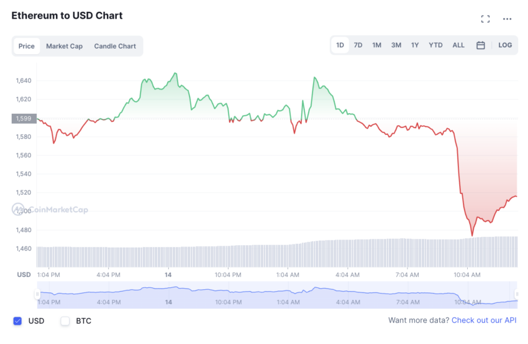Enable the BTC checkbox
This screenshot has height=344, width=528.
(65, 321)
